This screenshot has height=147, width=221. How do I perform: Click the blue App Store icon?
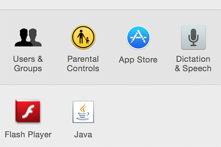(138, 37)
